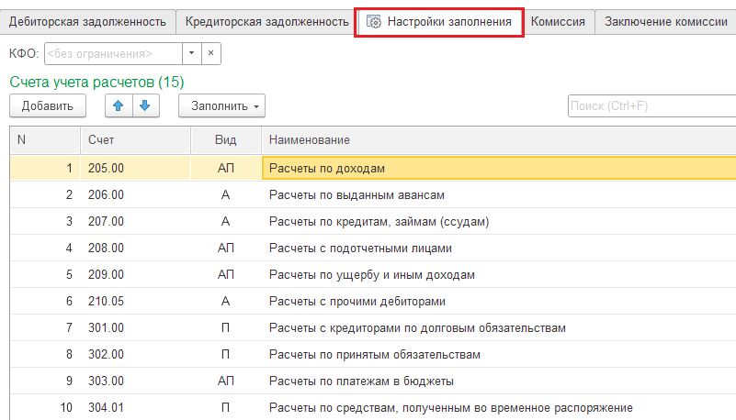This screenshot has height=420, width=736.
Task: Click account cell 205.00
Action: tap(136, 168)
